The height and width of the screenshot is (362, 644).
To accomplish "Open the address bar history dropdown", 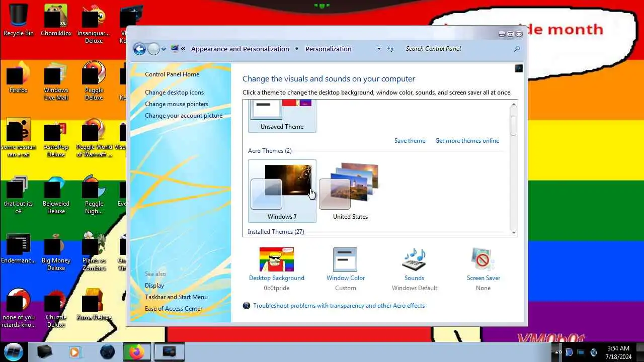I will coord(379,49).
